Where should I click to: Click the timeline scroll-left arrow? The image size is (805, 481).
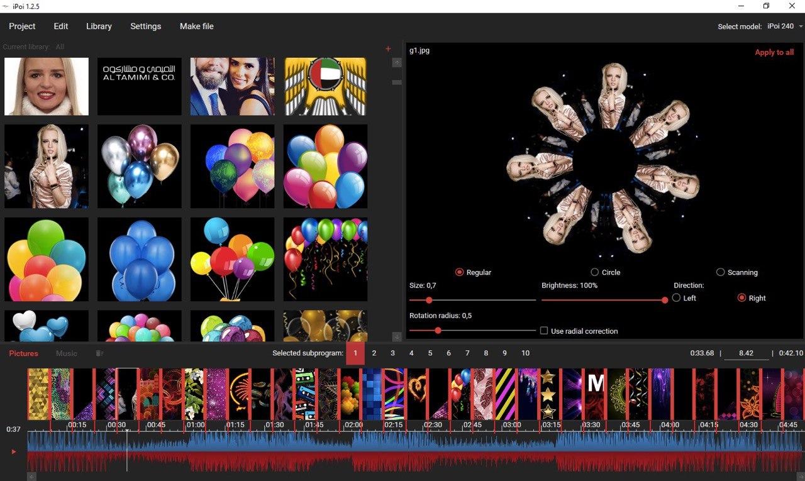pyautogui.click(x=32, y=477)
